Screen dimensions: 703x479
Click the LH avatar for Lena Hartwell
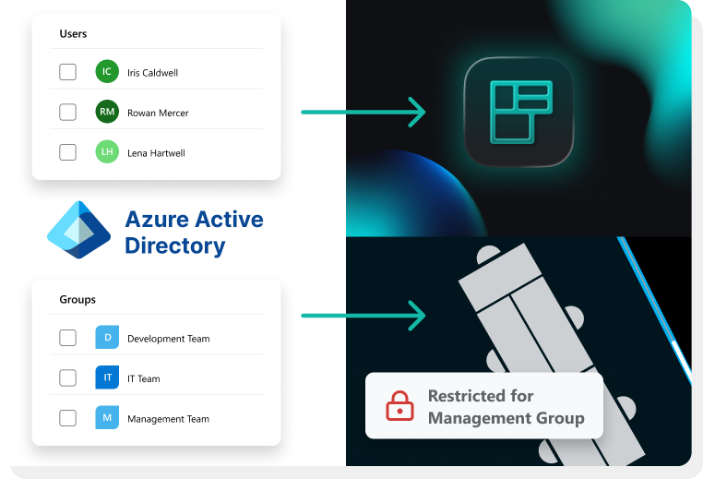[107, 151]
